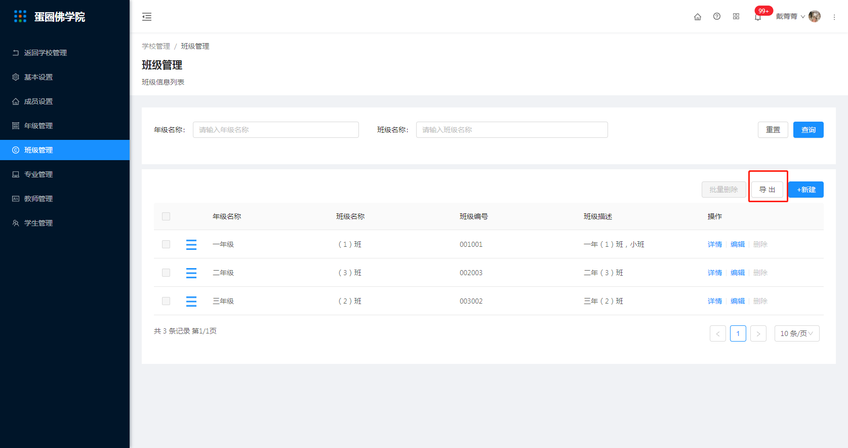Click 班级编号 column header
848x448 pixels.
pos(474,216)
